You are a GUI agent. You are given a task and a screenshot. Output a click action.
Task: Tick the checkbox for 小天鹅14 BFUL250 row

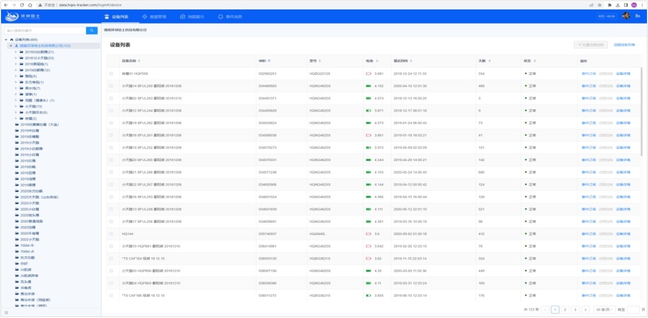pyautogui.click(x=111, y=86)
